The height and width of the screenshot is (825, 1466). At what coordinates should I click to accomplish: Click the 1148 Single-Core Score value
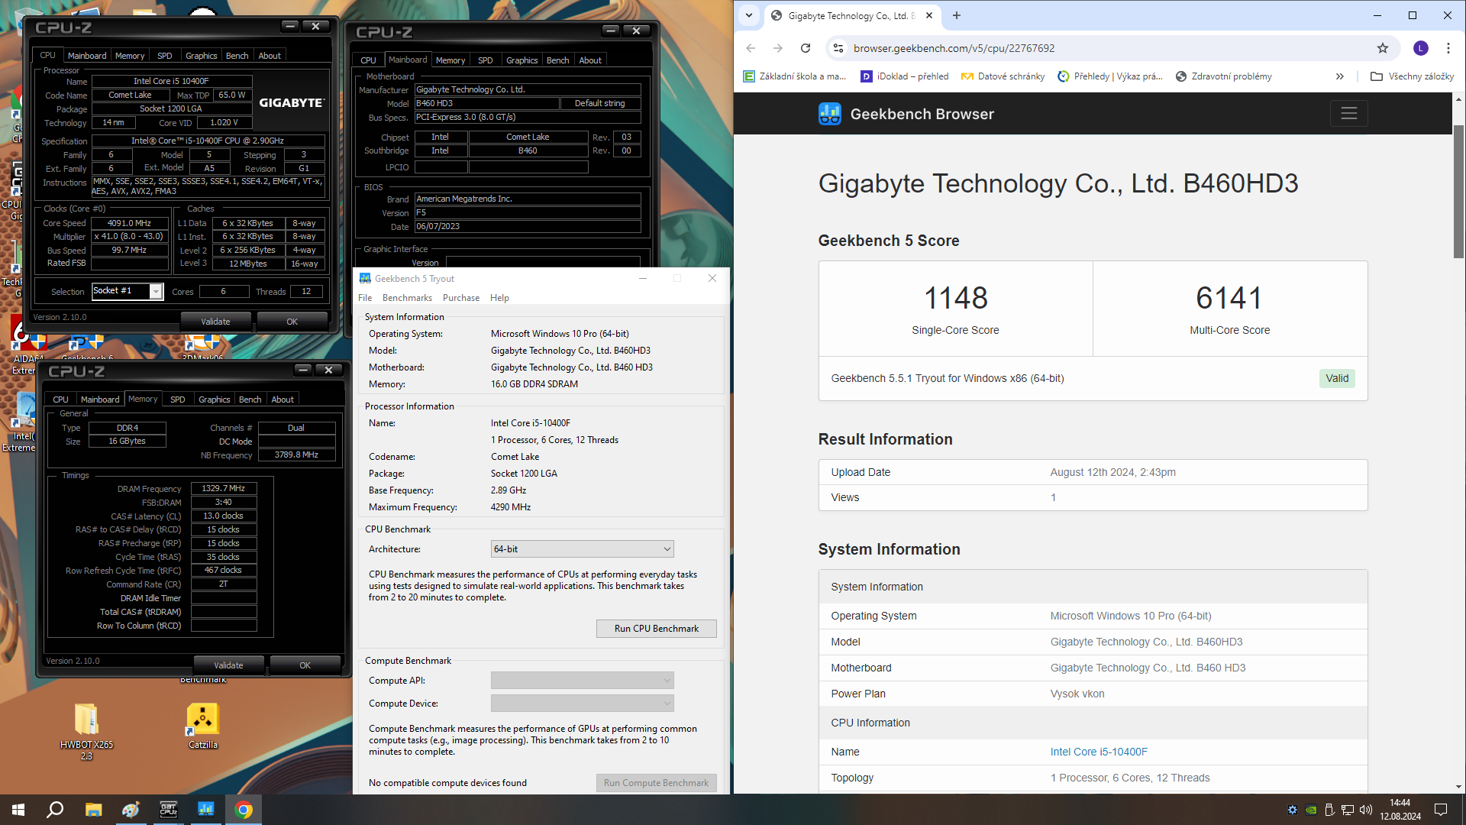click(955, 298)
